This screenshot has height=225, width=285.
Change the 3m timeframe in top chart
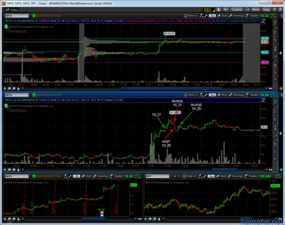212,16
